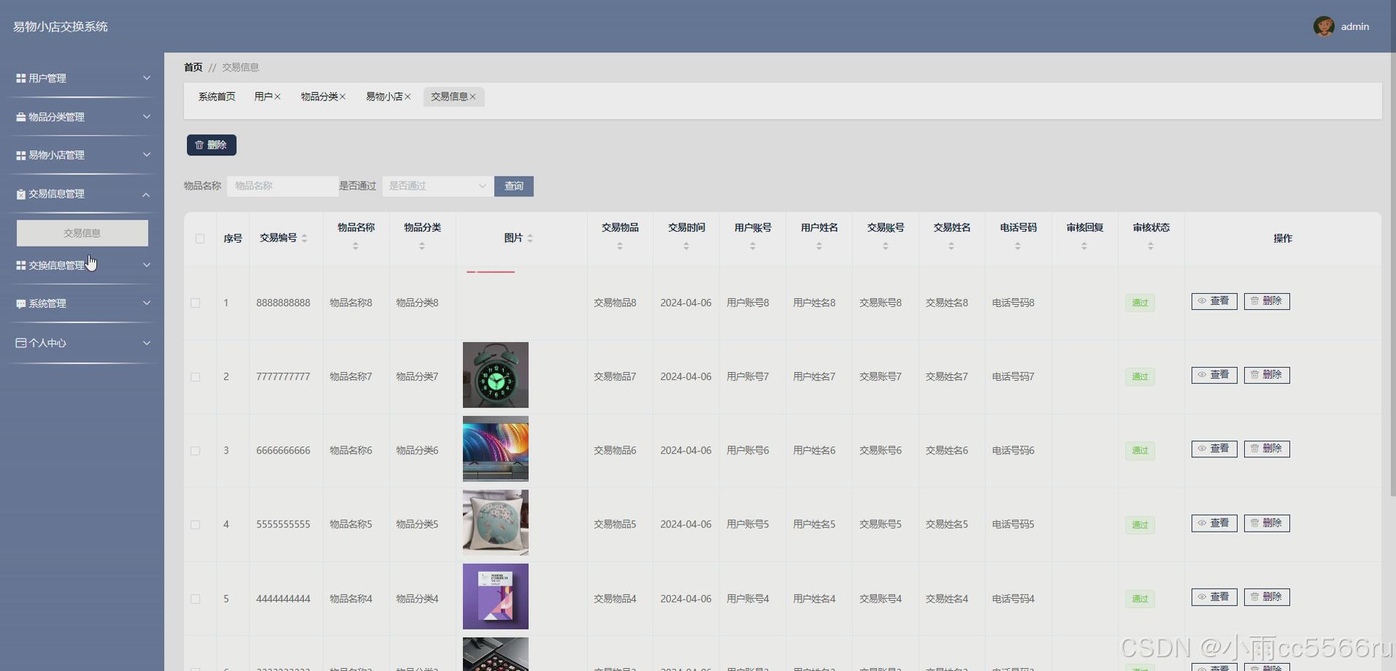This screenshot has height=671, width=1396.
Task: Open the 交换信息管理 sidebar menu
Action: pos(83,265)
